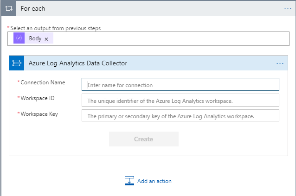
Task: Remove the Body token with x
Action: [46, 39]
